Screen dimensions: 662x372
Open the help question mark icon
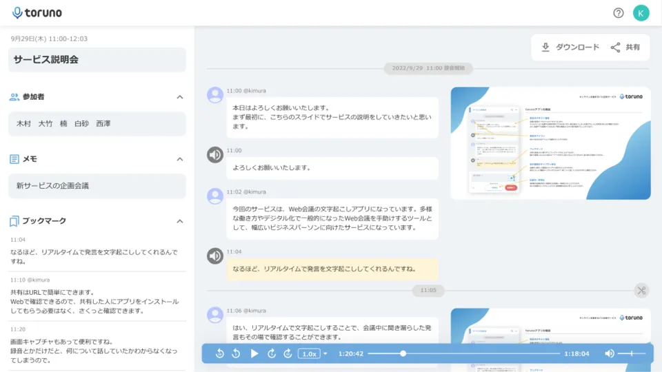618,13
